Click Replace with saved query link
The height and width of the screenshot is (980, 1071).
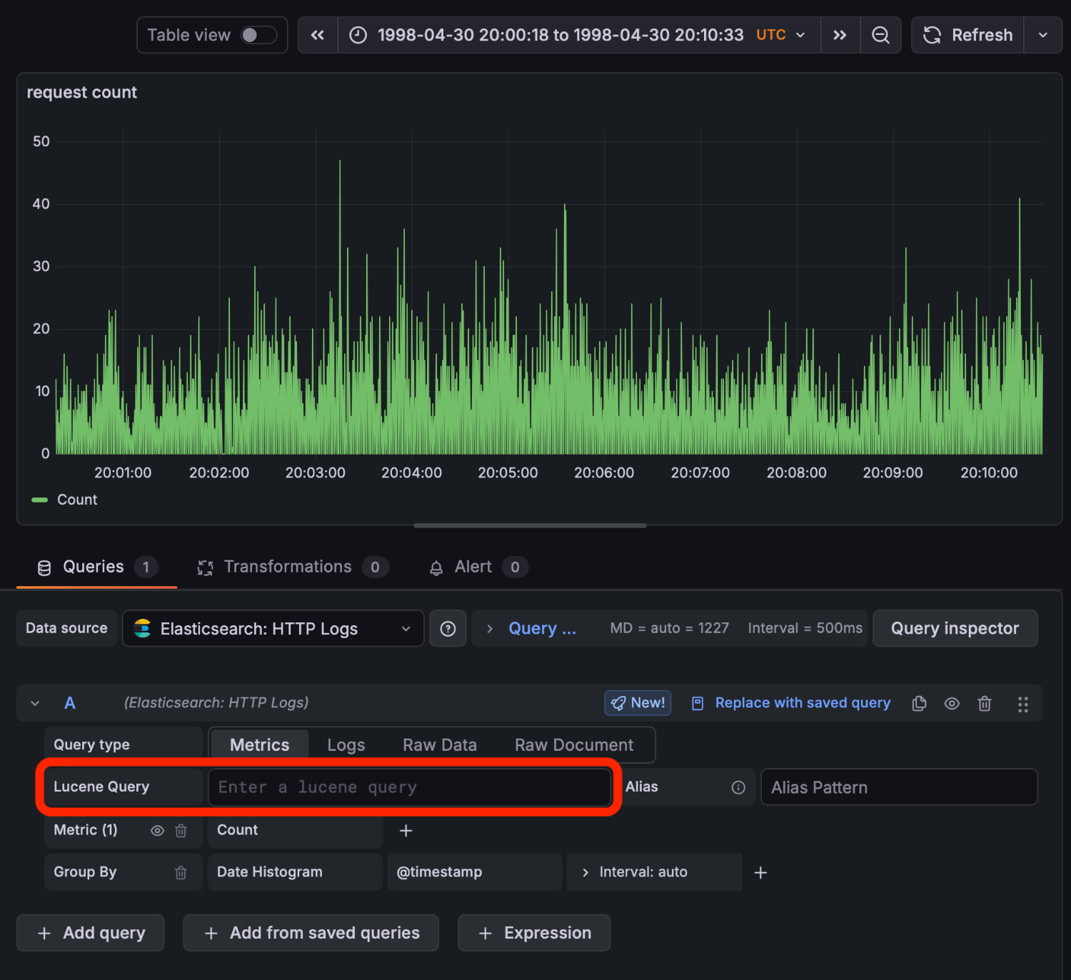[802, 703]
